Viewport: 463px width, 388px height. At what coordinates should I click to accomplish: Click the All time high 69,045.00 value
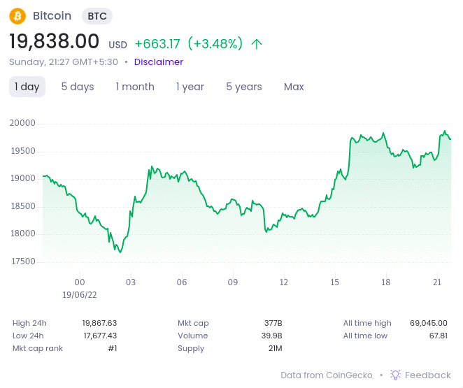pyautogui.click(x=429, y=323)
